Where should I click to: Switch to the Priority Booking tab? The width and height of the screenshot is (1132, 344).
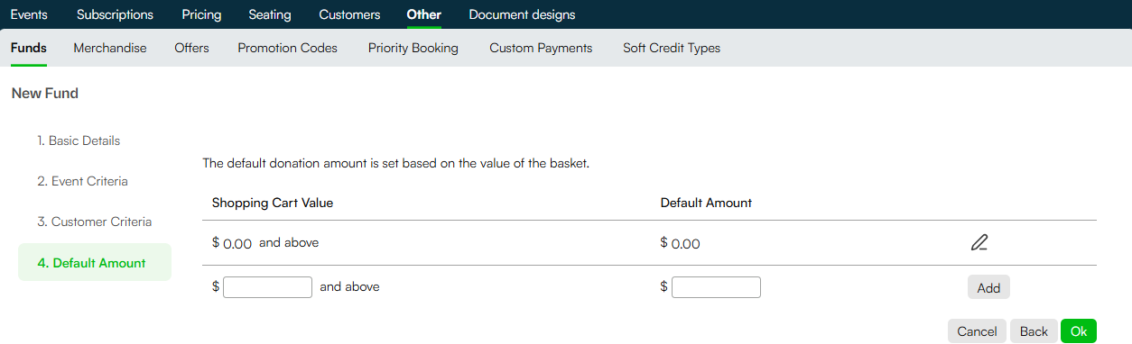[x=413, y=48]
